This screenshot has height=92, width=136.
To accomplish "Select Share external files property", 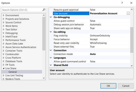I will [x=64, y=47].
